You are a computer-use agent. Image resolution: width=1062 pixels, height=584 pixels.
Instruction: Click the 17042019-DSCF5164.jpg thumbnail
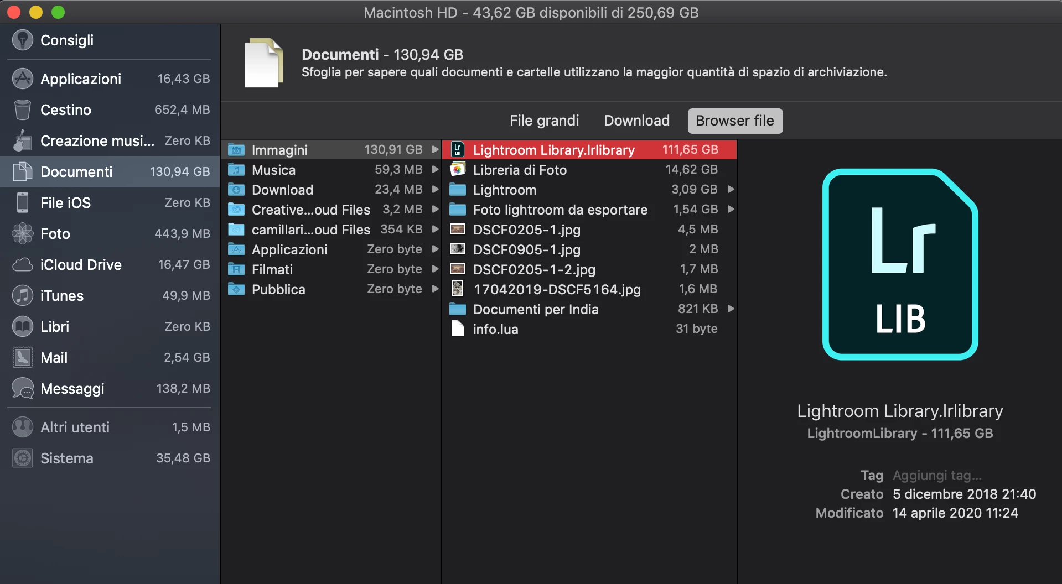(457, 289)
